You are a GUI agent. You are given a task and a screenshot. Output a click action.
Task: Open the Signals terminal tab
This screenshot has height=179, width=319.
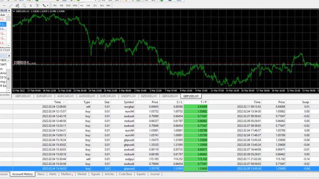click(95, 174)
